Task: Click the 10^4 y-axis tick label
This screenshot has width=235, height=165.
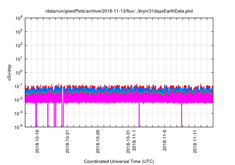Action: point(19,18)
